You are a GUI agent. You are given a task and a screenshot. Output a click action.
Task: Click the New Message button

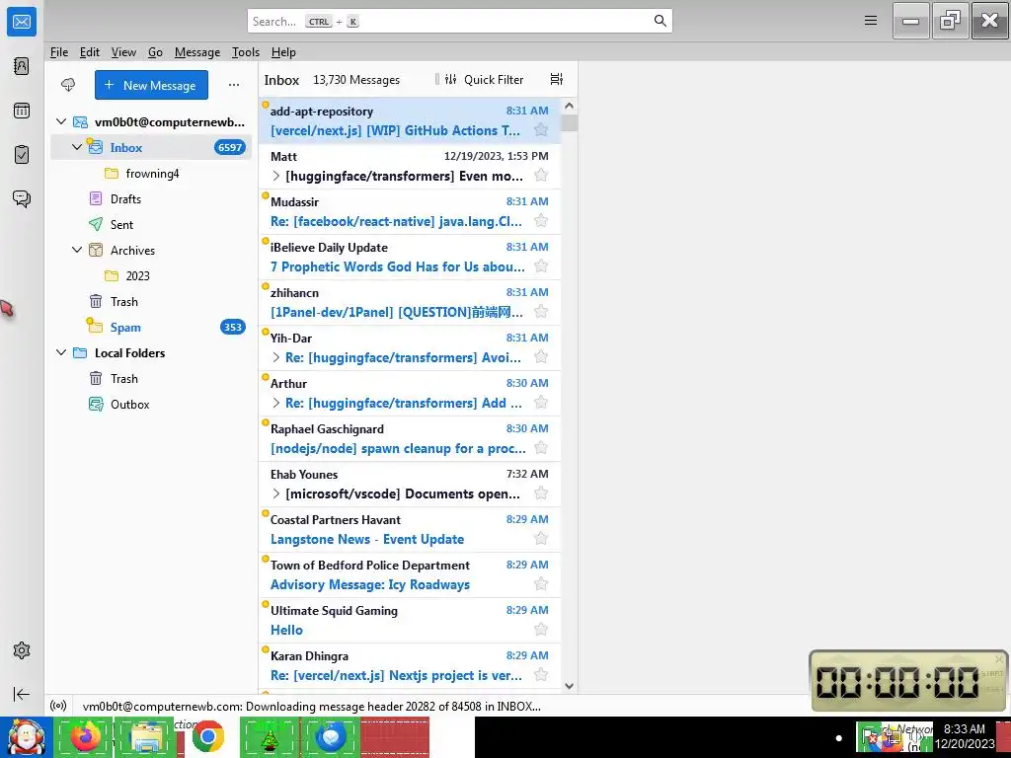[x=151, y=85]
